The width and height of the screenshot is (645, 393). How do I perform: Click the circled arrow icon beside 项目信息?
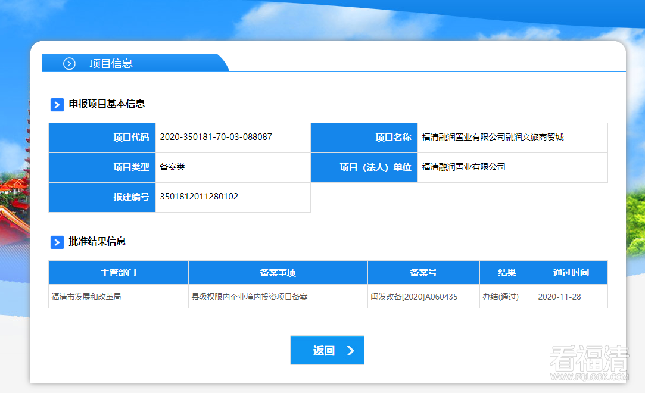(x=69, y=63)
